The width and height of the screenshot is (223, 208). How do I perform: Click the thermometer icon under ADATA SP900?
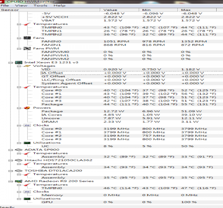pos(27,153)
